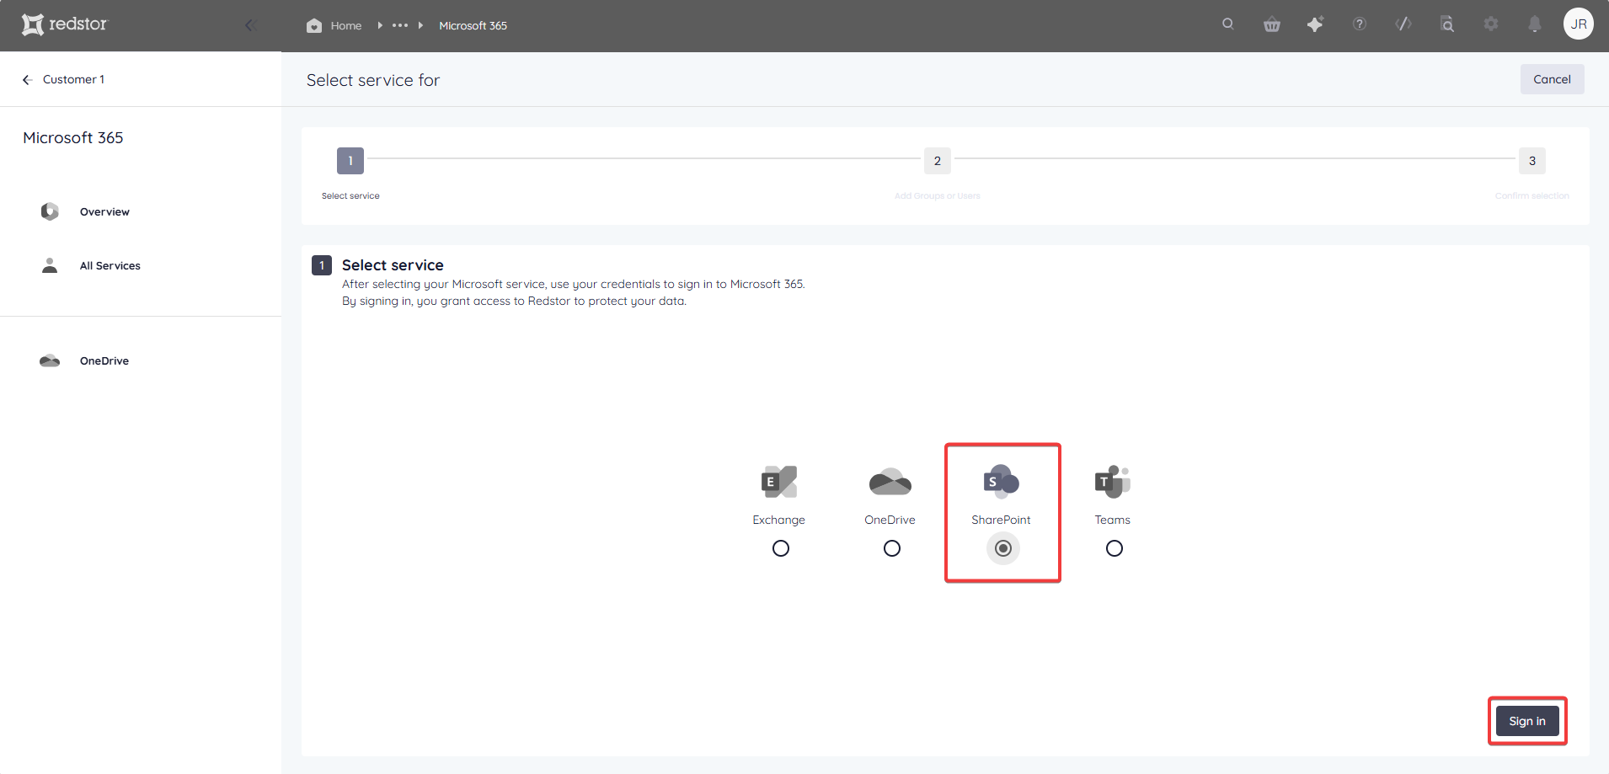Select the Exchange radio button
Screen dimensions: 1609x774
pos(781,548)
